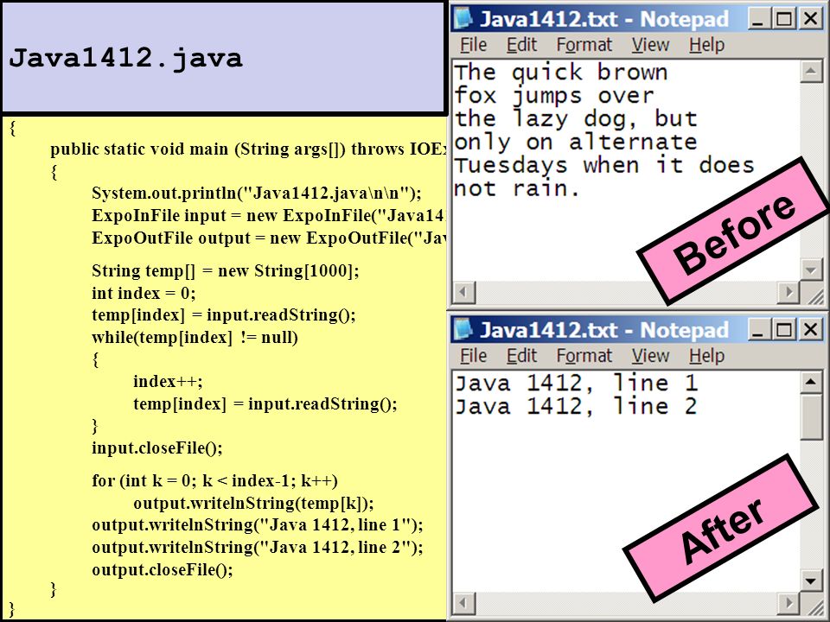Screen dimensions: 830x622
Task: Click the System.out.println code line
Action: (x=257, y=193)
